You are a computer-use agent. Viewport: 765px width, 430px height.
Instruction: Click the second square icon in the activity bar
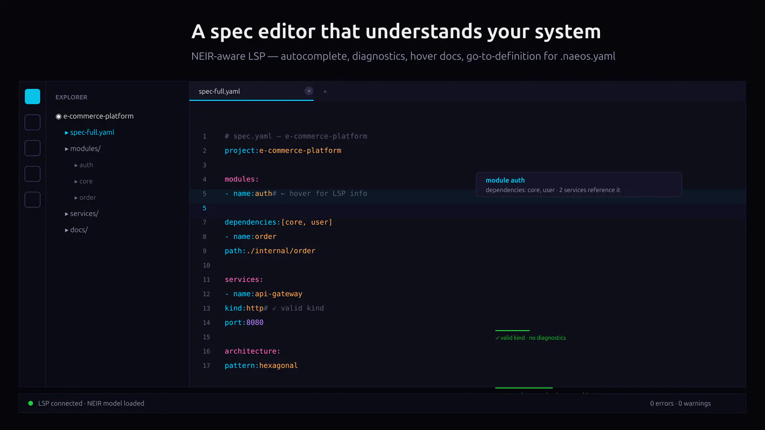[33, 122]
